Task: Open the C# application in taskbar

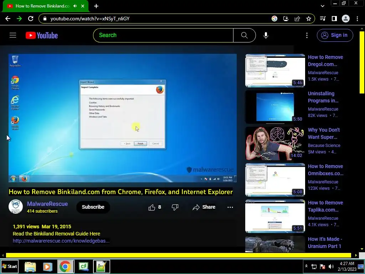Action: click(84, 267)
